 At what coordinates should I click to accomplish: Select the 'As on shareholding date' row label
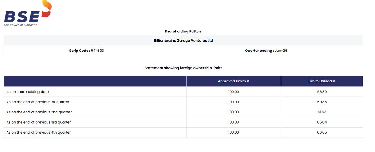27,92
